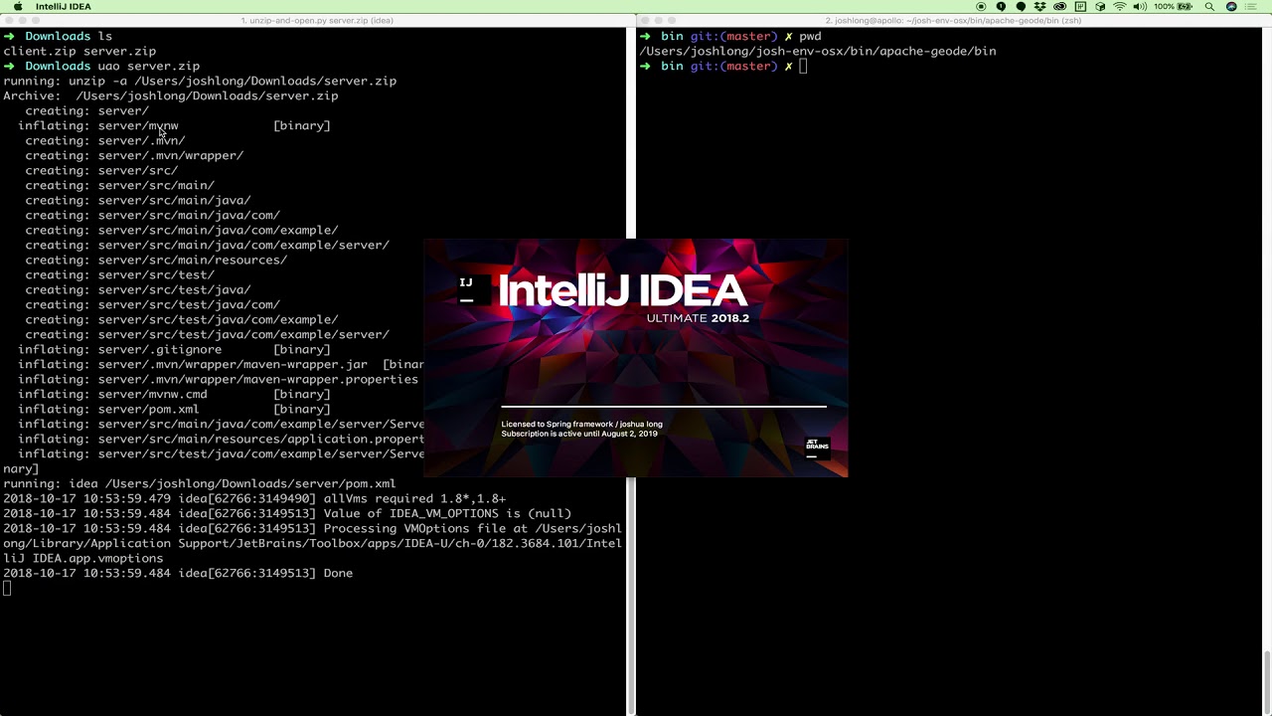Close the left terminal window
This screenshot has height=716, width=1272.
[8, 20]
